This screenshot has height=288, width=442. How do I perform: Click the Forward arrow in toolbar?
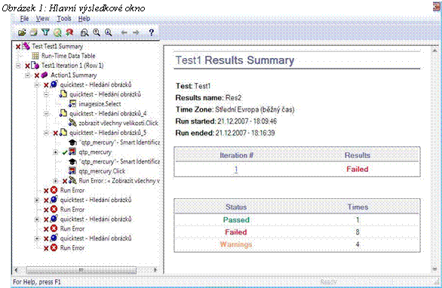pyautogui.click(x=136, y=32)
